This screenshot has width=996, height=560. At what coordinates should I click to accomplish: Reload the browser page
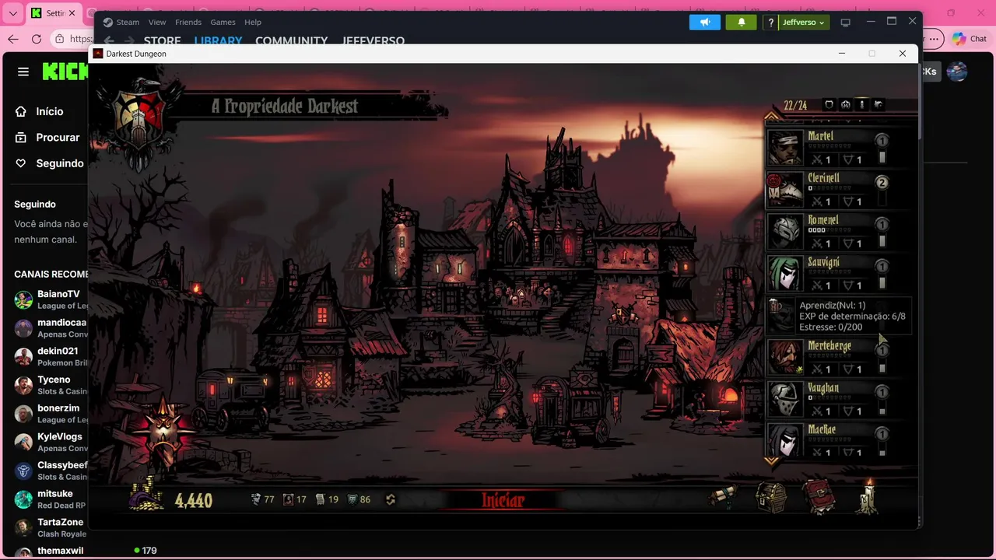tap(37, 39)
